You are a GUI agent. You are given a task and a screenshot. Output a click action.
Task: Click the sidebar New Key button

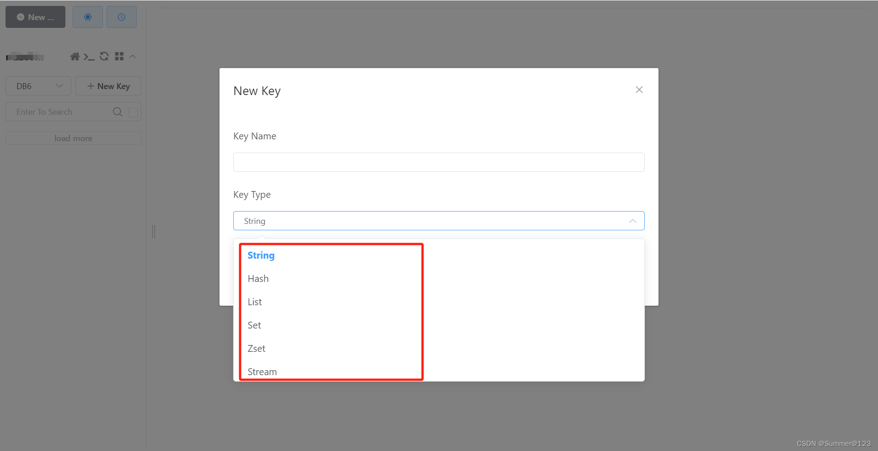coord(108,86)
